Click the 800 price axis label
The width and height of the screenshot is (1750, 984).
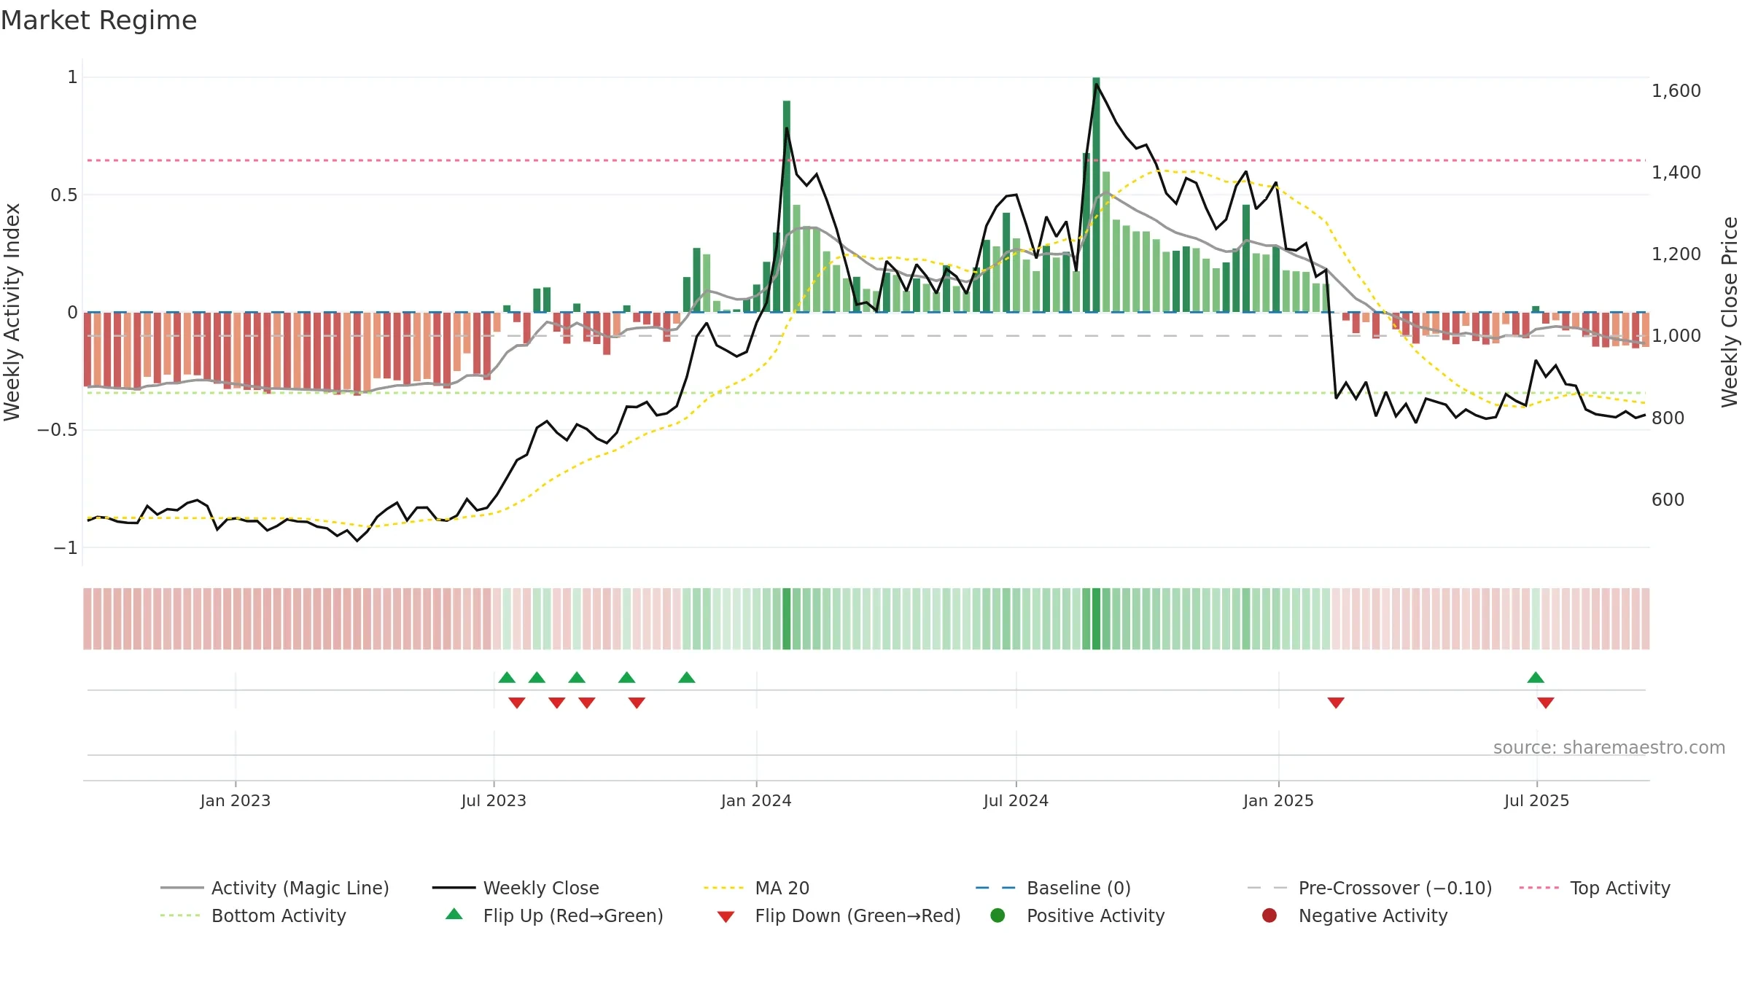click(1668, 418)
